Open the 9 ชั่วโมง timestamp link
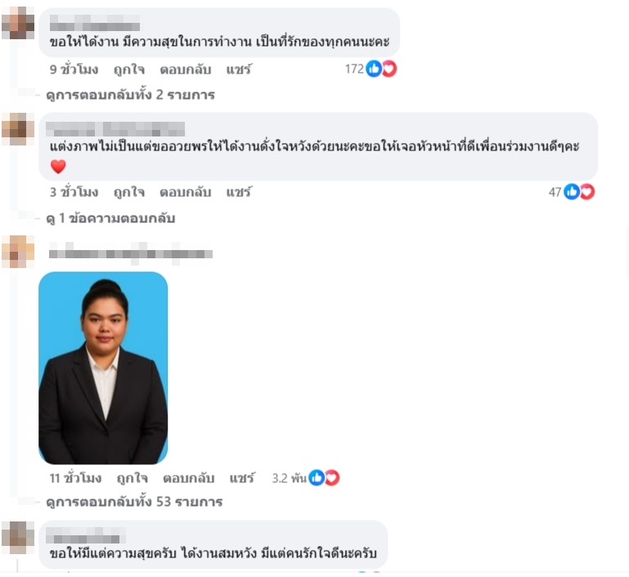Image resolution: width=629 pixels, height=577 pixels. (74, 69)
